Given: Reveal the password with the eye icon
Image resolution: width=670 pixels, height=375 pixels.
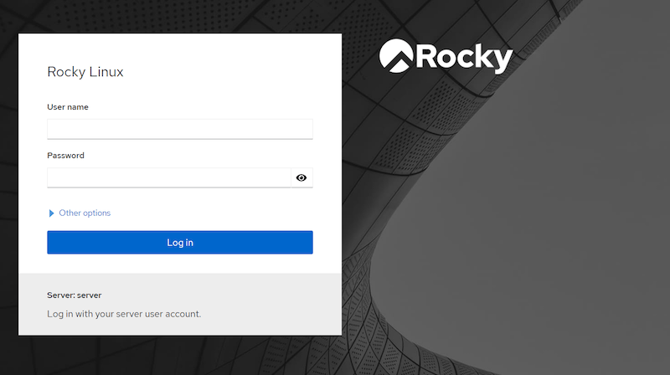Looking at the screenshot, I should point(301,177).
